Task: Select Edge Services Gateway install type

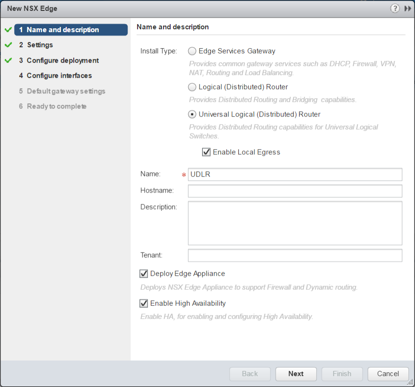Action: (x=192, y=51)
